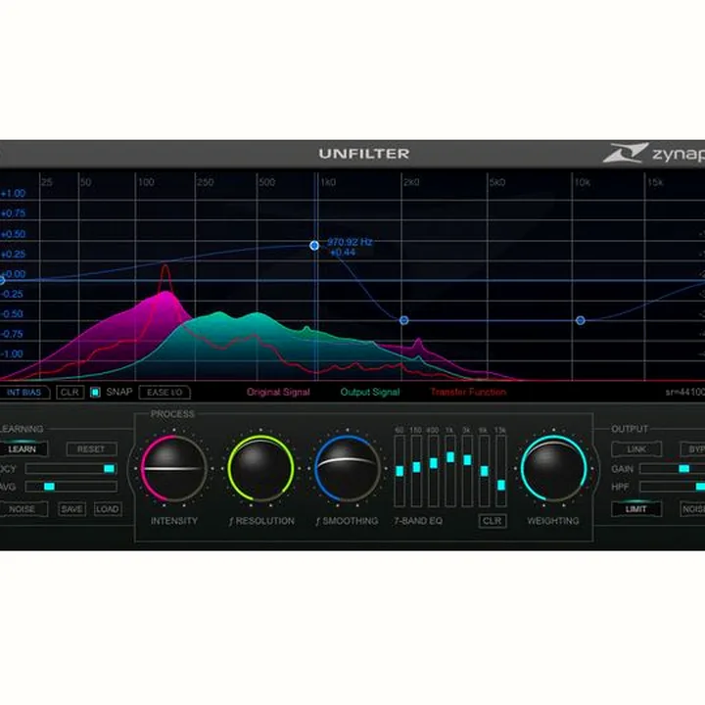Click the LEARN button
705x705 pixels.
pos(23,449)
